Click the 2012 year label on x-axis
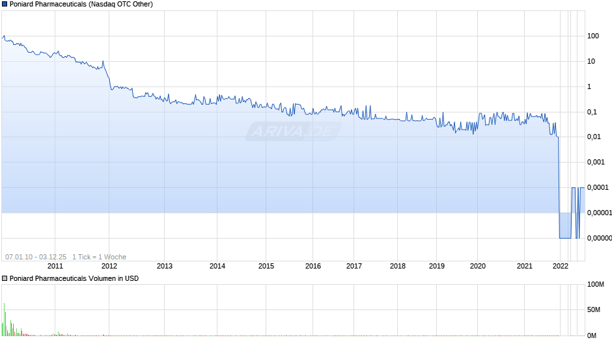 pyautogui.click(x=109, y=266)
